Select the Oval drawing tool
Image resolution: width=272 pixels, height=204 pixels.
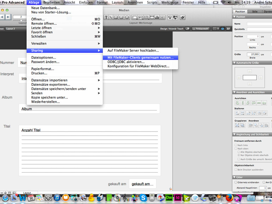[x=127, y=17]
